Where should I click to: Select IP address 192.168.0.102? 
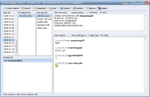pos(27,16)
